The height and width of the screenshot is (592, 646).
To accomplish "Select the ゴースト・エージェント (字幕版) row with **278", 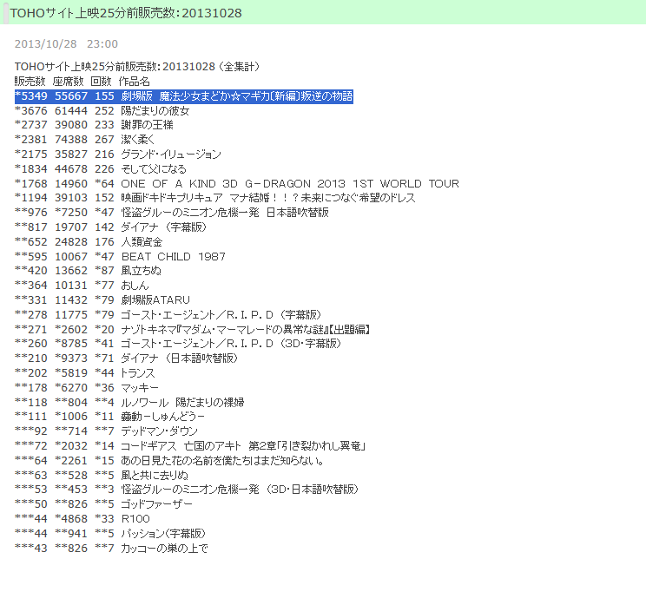I will (x=168, y=315).
